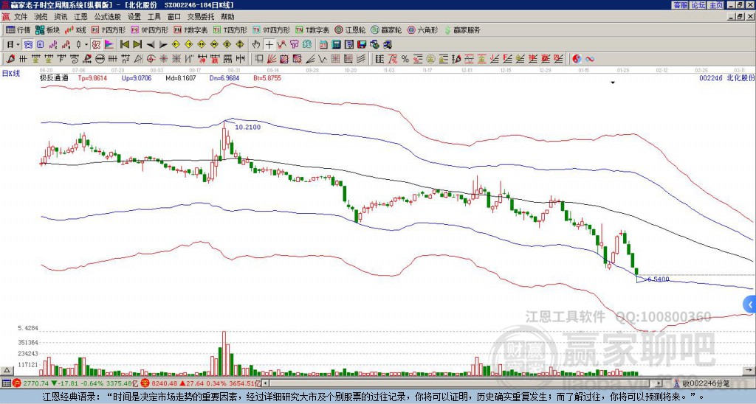Toggle the 权 adjustment button
The image size is (756, 404).
click(96, 45)
